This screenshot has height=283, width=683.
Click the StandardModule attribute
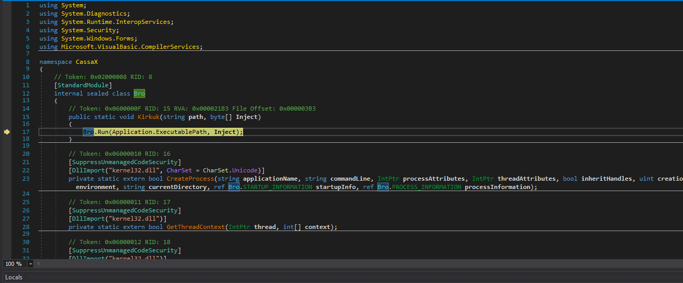[x=83, y=85]
